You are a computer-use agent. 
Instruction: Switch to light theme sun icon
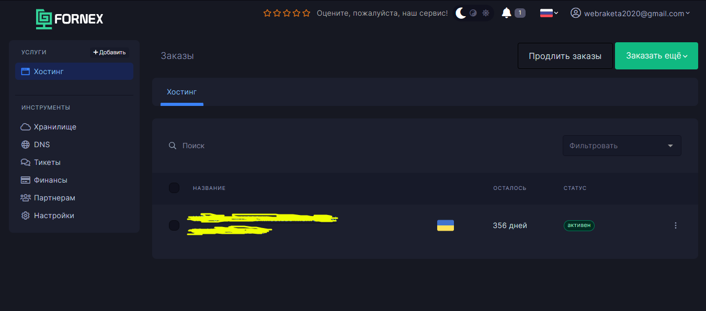tap(486, 13)
